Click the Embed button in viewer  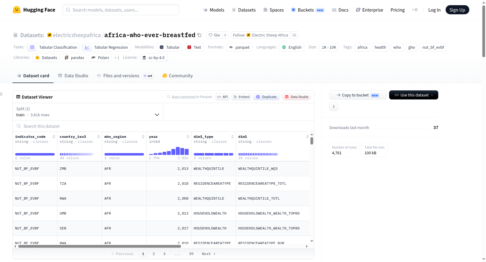241,97
